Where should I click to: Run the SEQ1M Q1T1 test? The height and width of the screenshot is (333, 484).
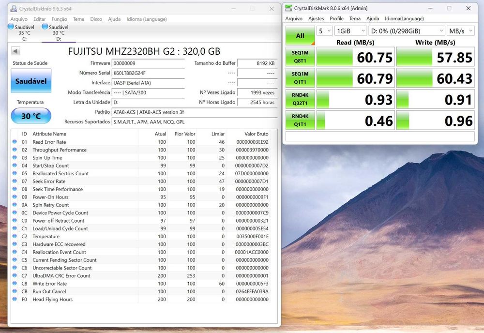[300, 78]
